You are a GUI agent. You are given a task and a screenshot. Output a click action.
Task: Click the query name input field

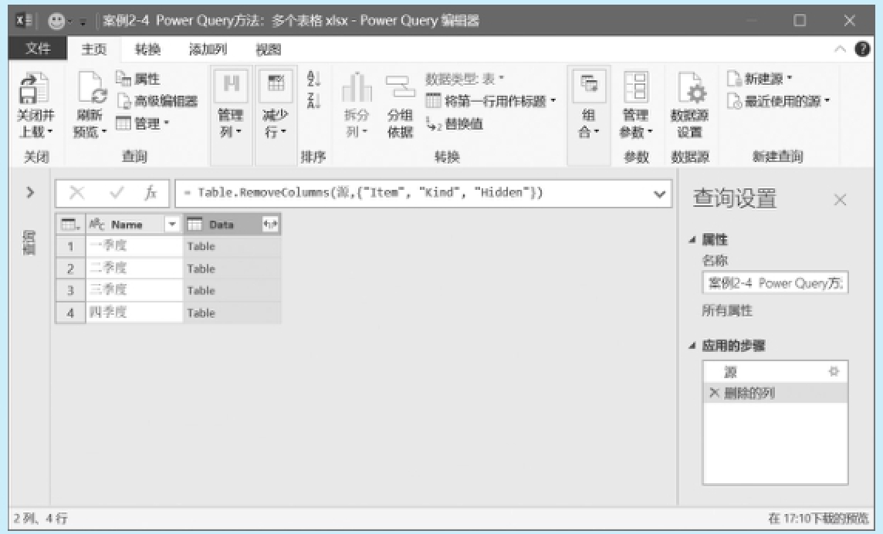[774, 283]
